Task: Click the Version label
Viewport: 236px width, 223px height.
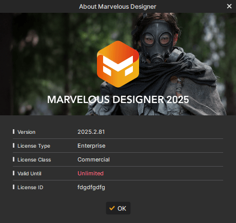Action: [27, 132]
